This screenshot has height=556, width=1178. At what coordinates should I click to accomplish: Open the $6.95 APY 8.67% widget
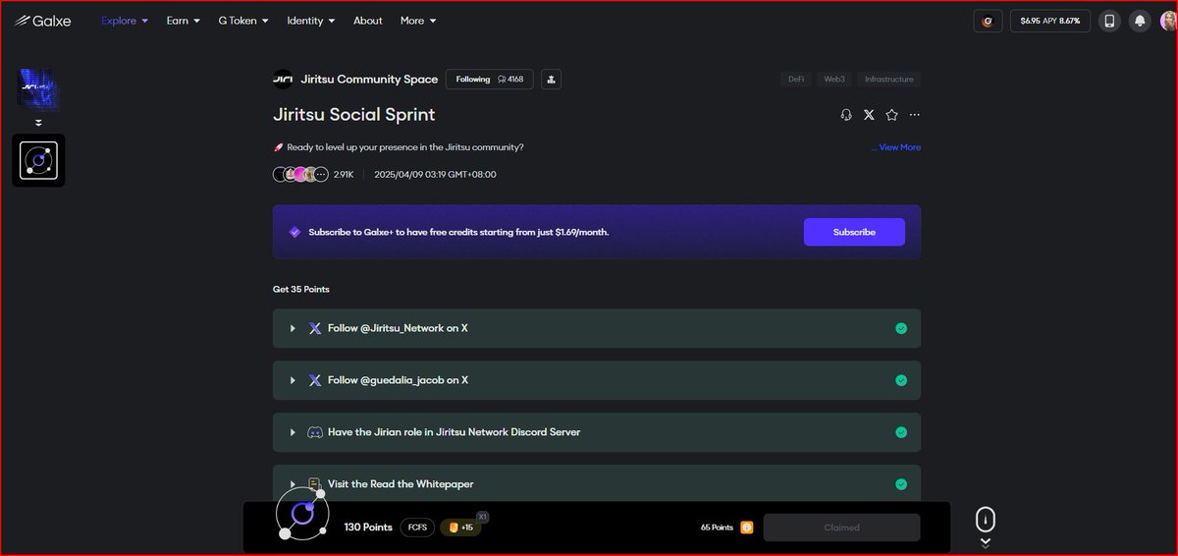tap(1049, 21)
